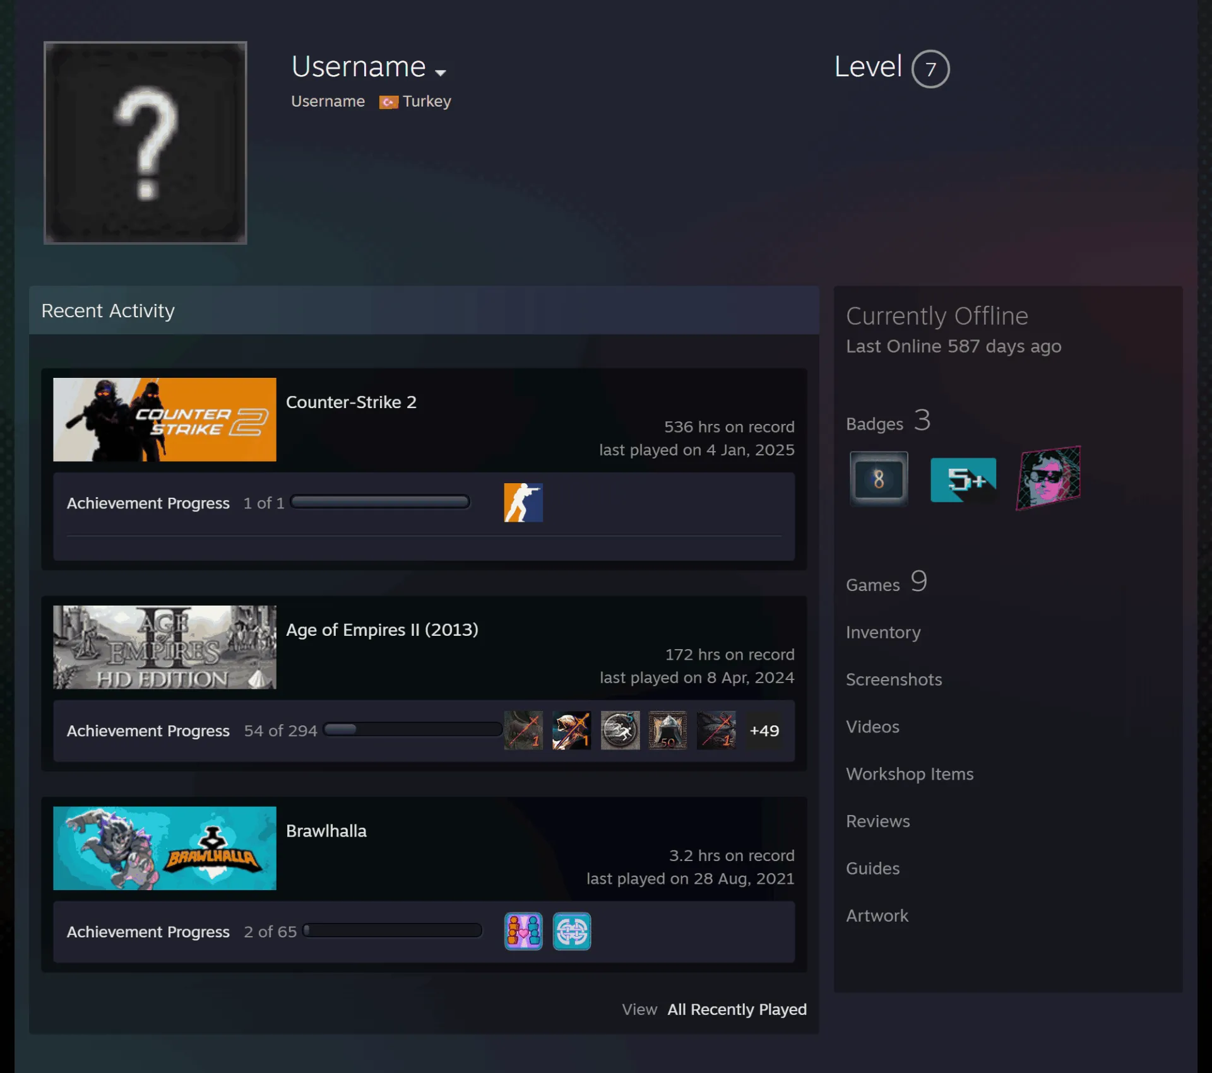
Task: Click the sunglasses face trading card badge
Action: click(1048, 478)
